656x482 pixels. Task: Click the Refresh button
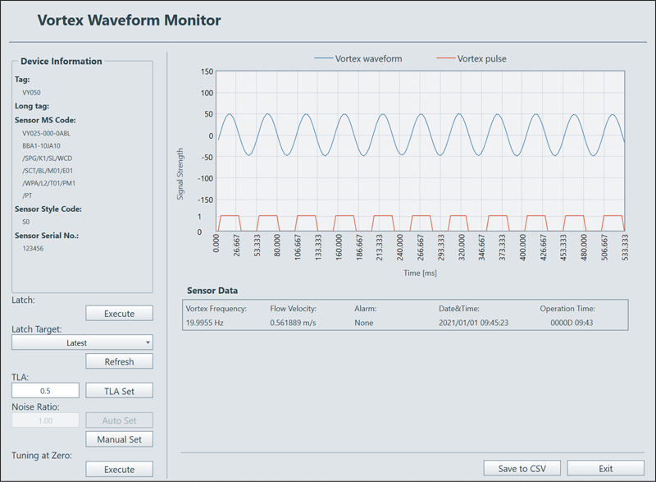click(x=119, y=361)
